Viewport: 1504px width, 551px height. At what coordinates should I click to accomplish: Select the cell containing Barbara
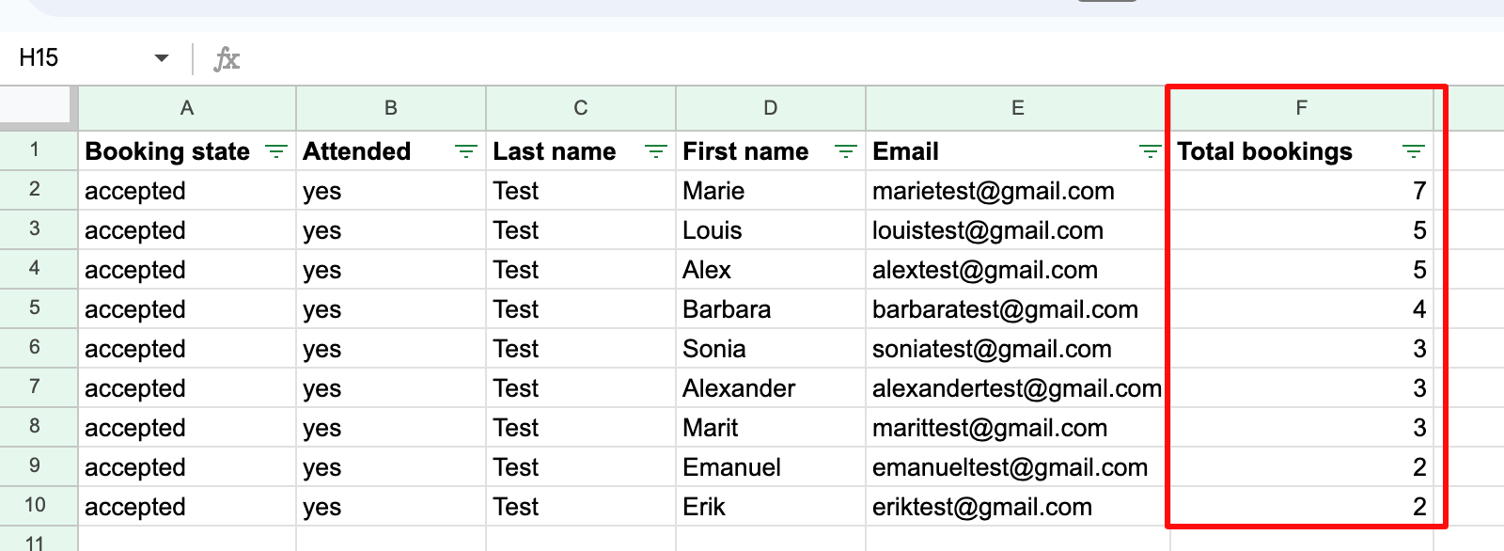[x=770, y=309]
